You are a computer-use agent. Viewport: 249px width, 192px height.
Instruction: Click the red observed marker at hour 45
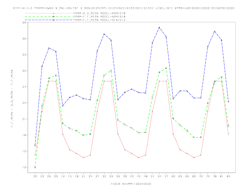pyautogui.click(x=139, y=157)
